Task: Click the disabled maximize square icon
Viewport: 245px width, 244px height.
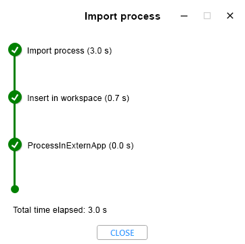Action: pos(207,16)
